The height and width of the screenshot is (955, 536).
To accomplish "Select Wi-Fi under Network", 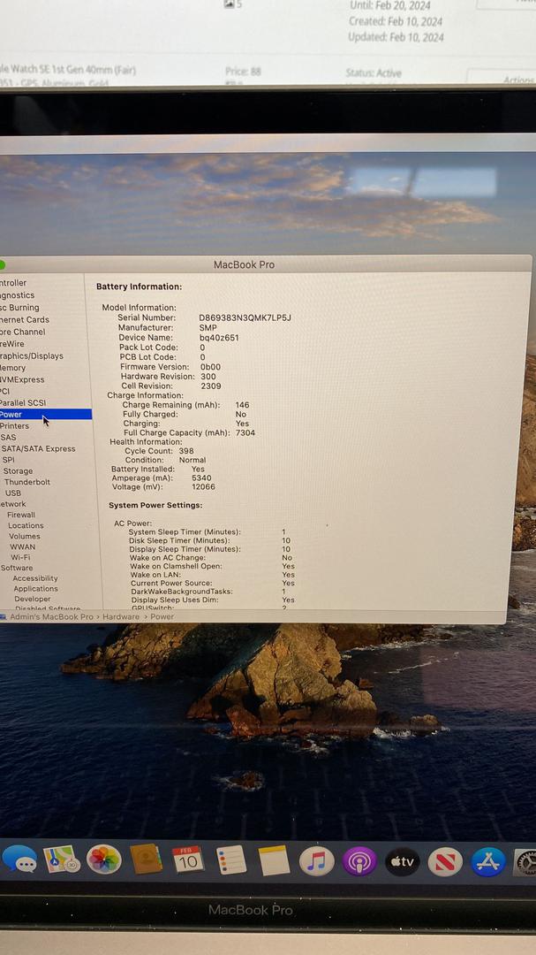I will [x=20, y=557].
